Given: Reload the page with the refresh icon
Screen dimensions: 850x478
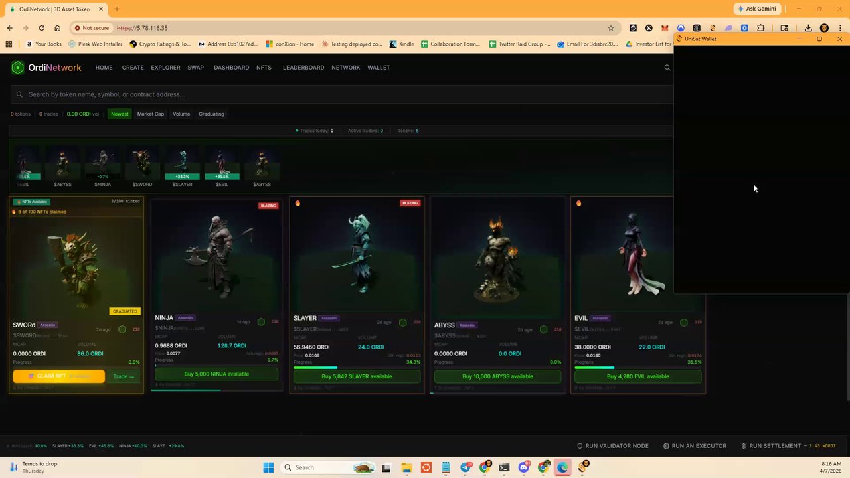Looking at the screenshot, I should tap(41, 28).
